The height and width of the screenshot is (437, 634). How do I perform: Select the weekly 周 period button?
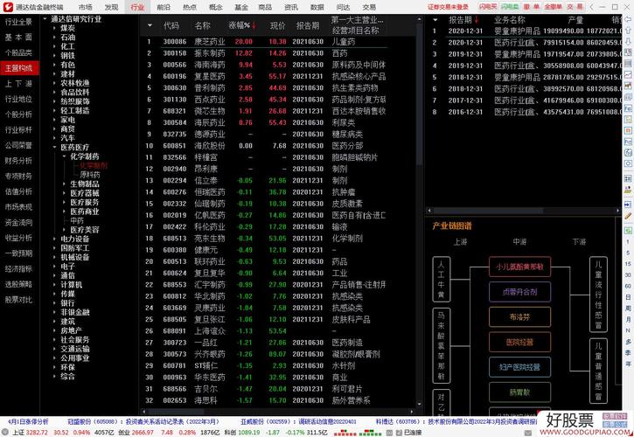[628, 308]
